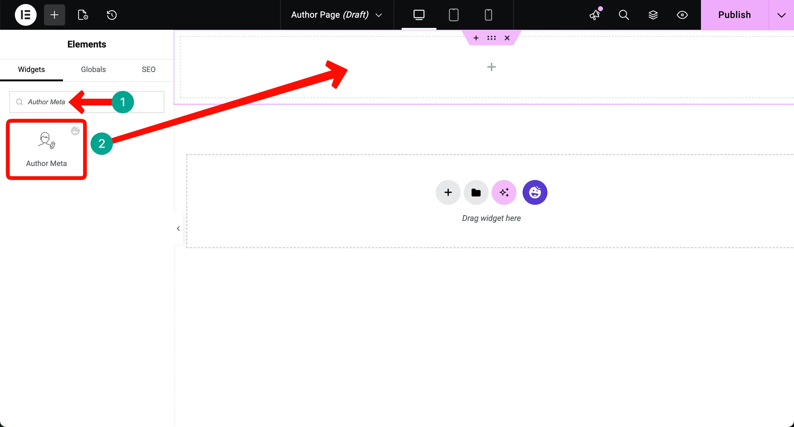Screen dimensions: 794x427
Task: Open the Finder search icon
Action: tap(624, 15)
